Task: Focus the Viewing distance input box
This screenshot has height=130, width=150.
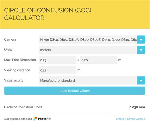Action: 58,70
